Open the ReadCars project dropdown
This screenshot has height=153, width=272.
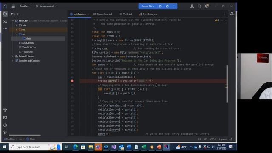25,6
